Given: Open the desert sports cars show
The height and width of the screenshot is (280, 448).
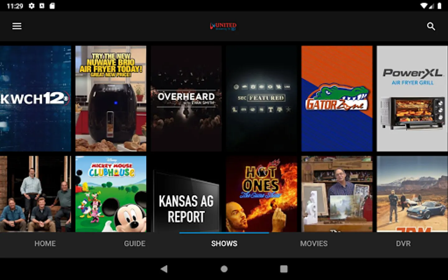Looking at the screenshot, I should pos(412,194).
